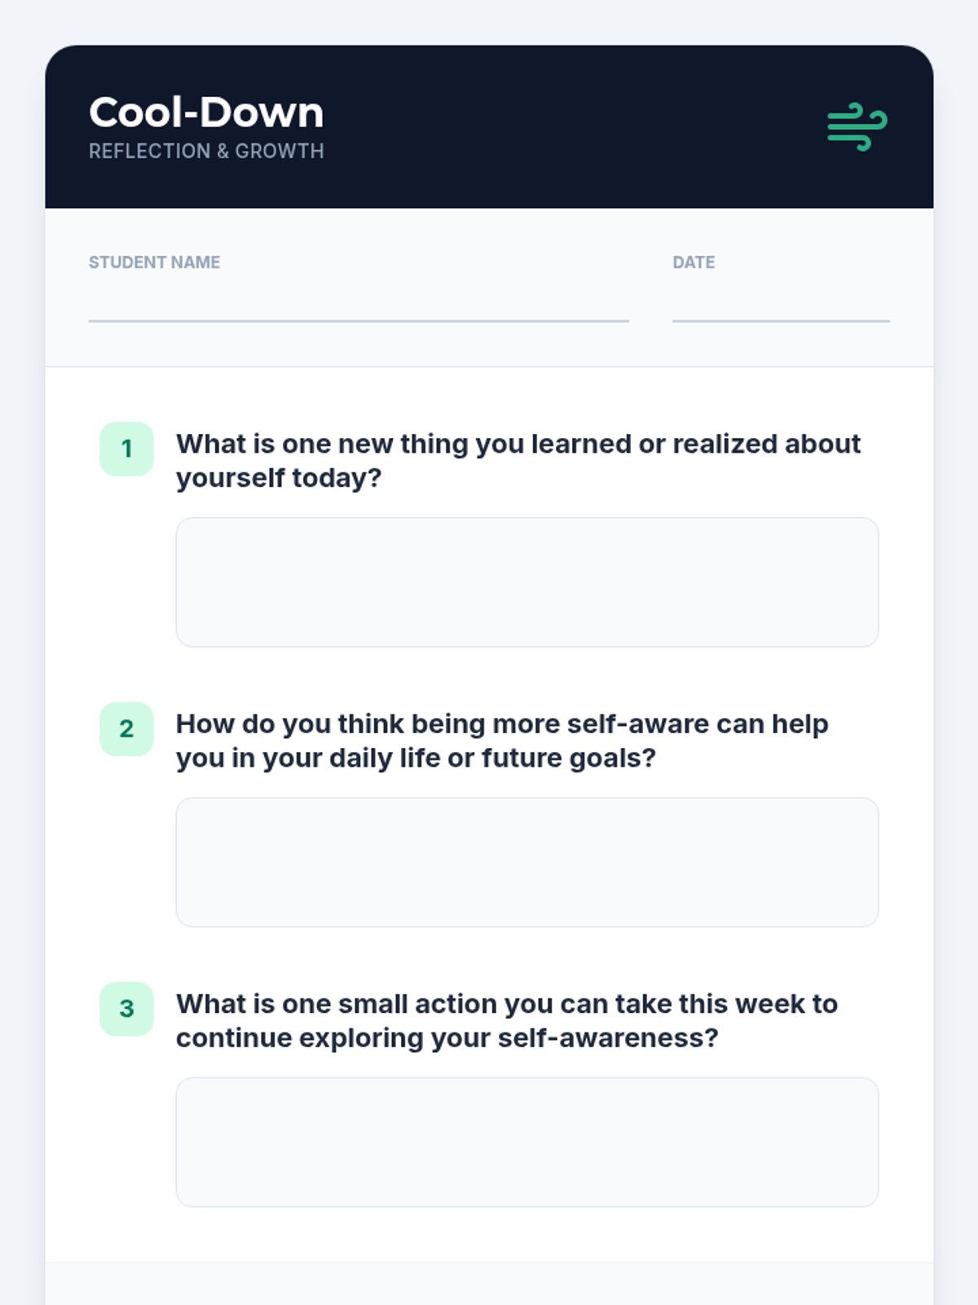This screenshot has width=978, height=1305.
Task: Select the question about what you learned today
Action: click(518, 461)
